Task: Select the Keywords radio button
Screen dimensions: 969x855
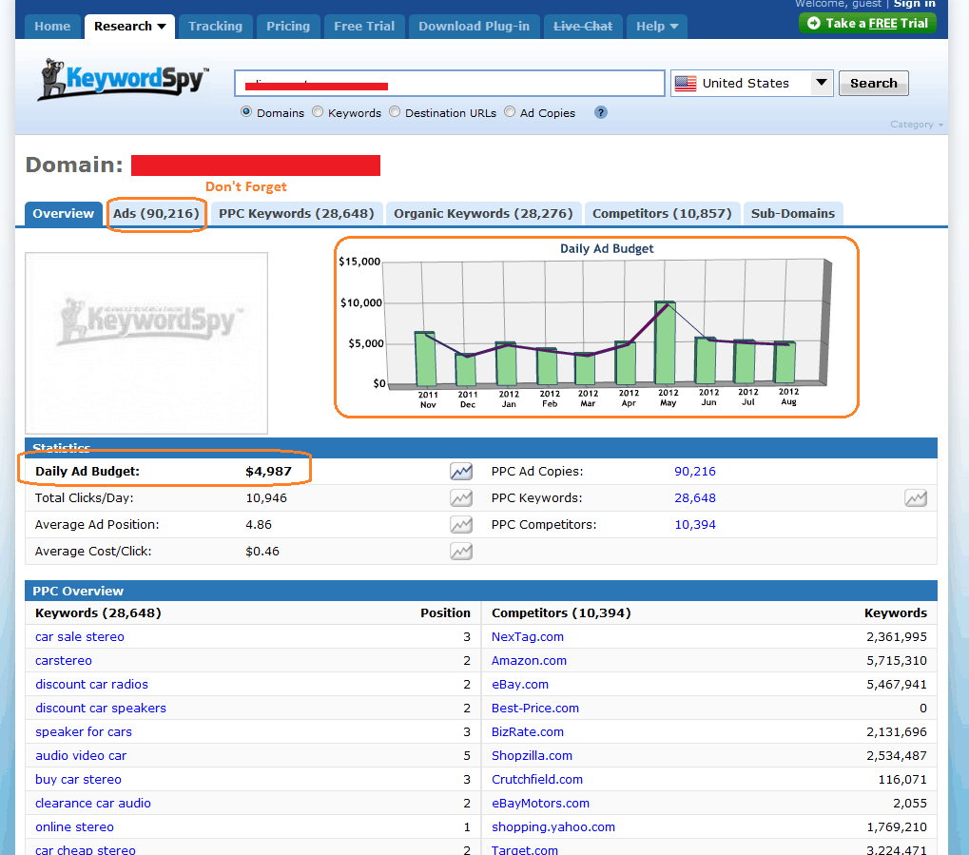Action: coord(318,112)
